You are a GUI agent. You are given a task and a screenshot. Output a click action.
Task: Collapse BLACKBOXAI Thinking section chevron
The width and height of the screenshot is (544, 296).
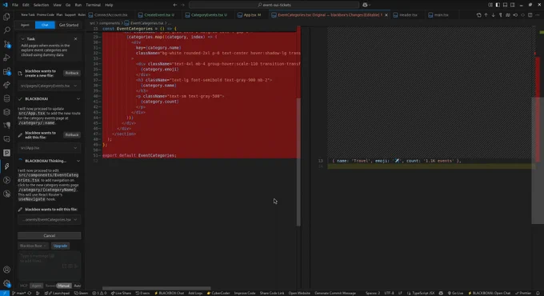point(78,161)
